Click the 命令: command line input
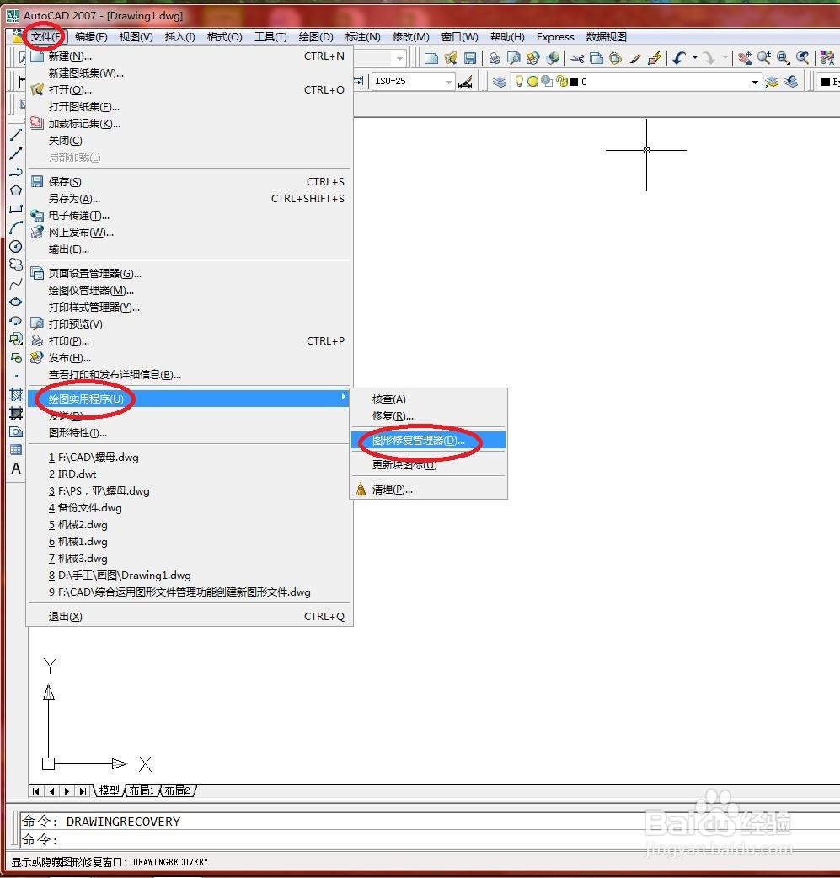This screenshot has height=878, width=840. click(x=428, y=839)
